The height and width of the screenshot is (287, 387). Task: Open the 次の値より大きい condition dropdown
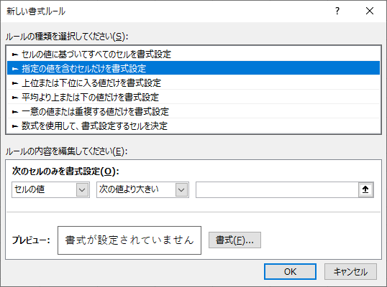click(142, 189)
